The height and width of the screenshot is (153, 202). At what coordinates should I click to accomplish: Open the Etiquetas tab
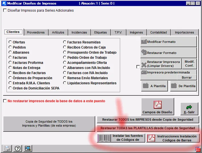tap(101, 32)
